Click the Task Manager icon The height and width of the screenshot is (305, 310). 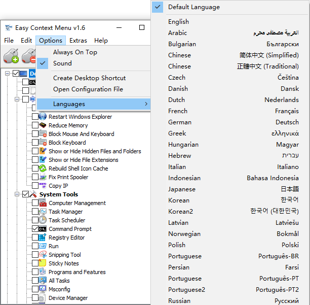[x=43, y=212]
